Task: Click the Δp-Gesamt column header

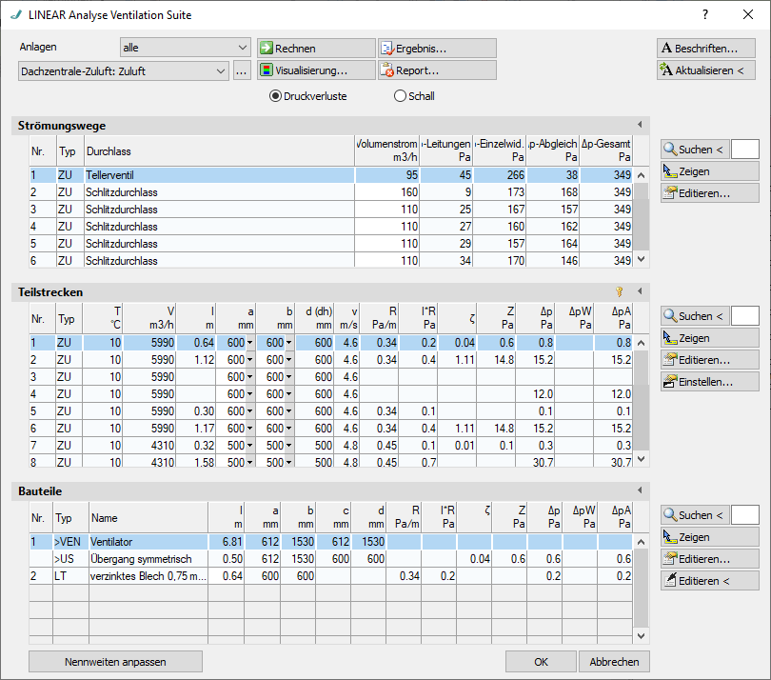Action: pyautogui.click(x=605, y=150)
